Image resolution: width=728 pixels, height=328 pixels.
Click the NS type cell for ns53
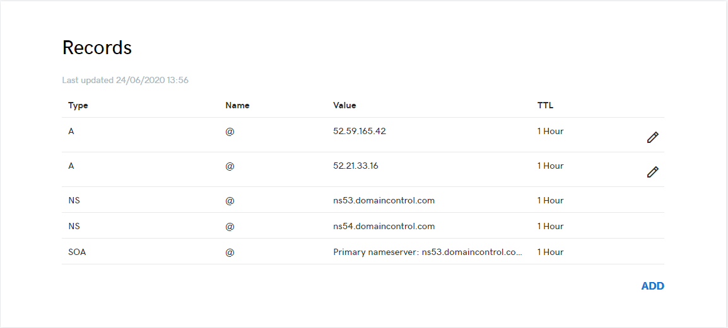[x=74, y=201]
